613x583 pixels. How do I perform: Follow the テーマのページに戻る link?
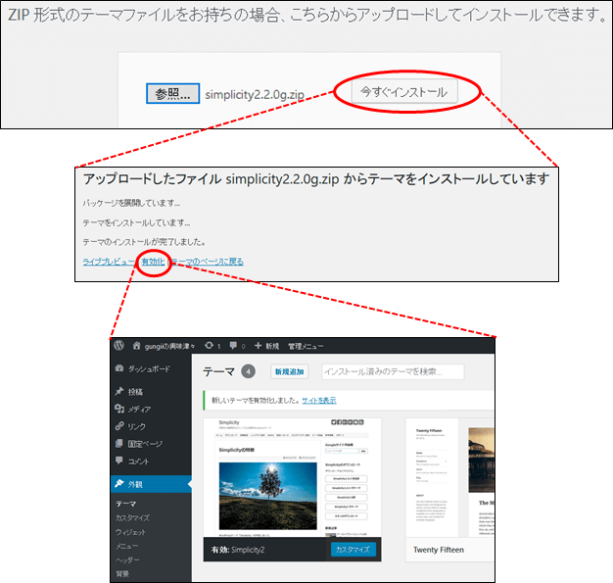coord(208,262)
